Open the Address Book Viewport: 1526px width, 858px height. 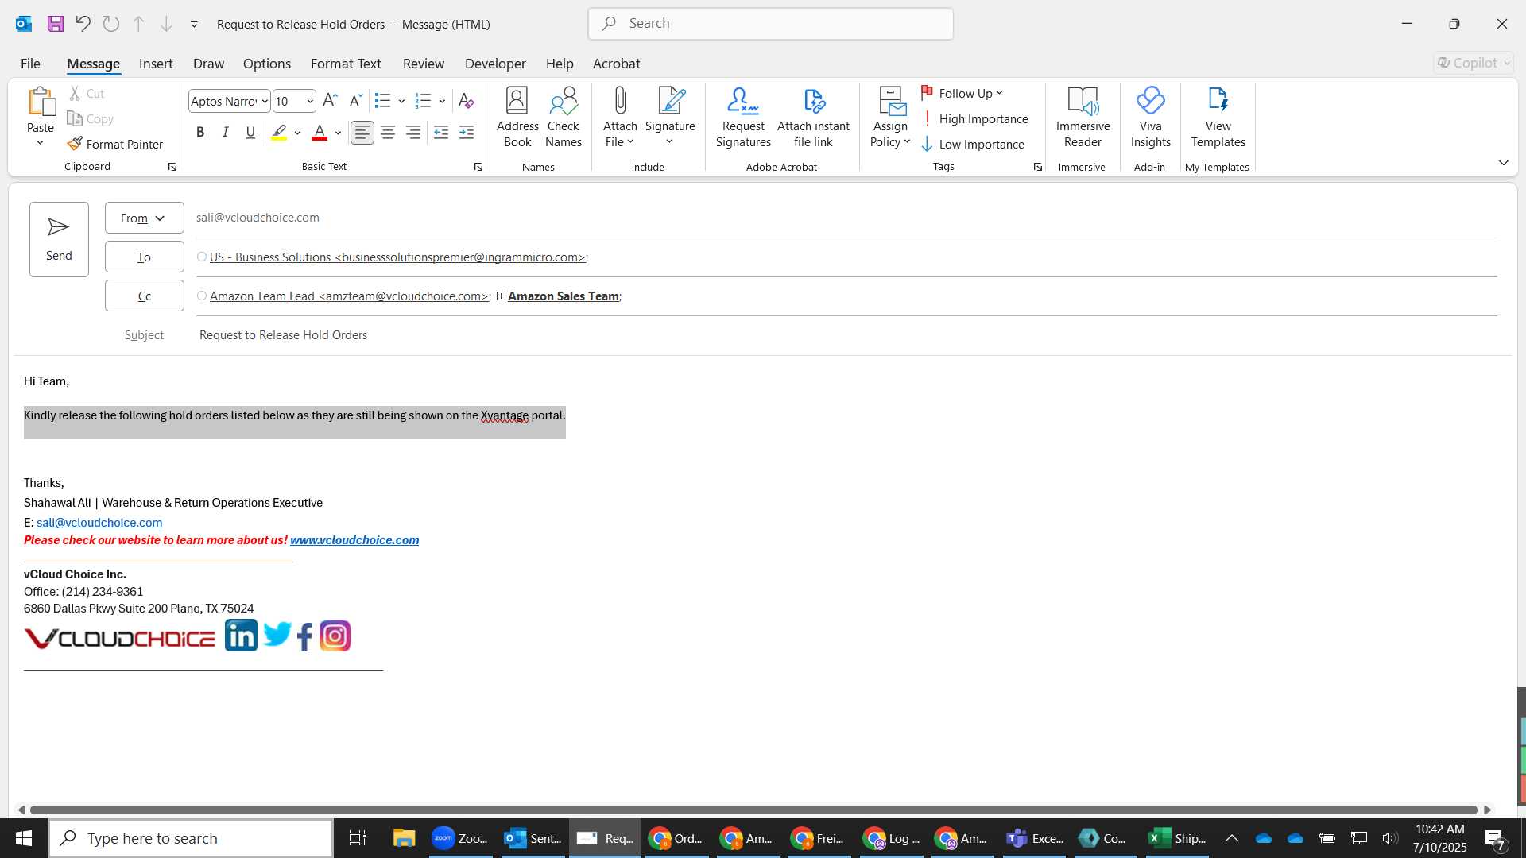[517, 118]
